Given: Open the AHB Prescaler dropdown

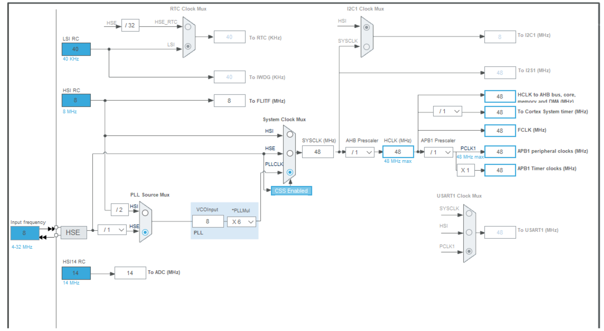Looking at the screenshot, I should (x=360, y=152).
